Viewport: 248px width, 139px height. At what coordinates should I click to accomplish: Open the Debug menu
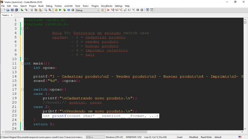(49, 6)
